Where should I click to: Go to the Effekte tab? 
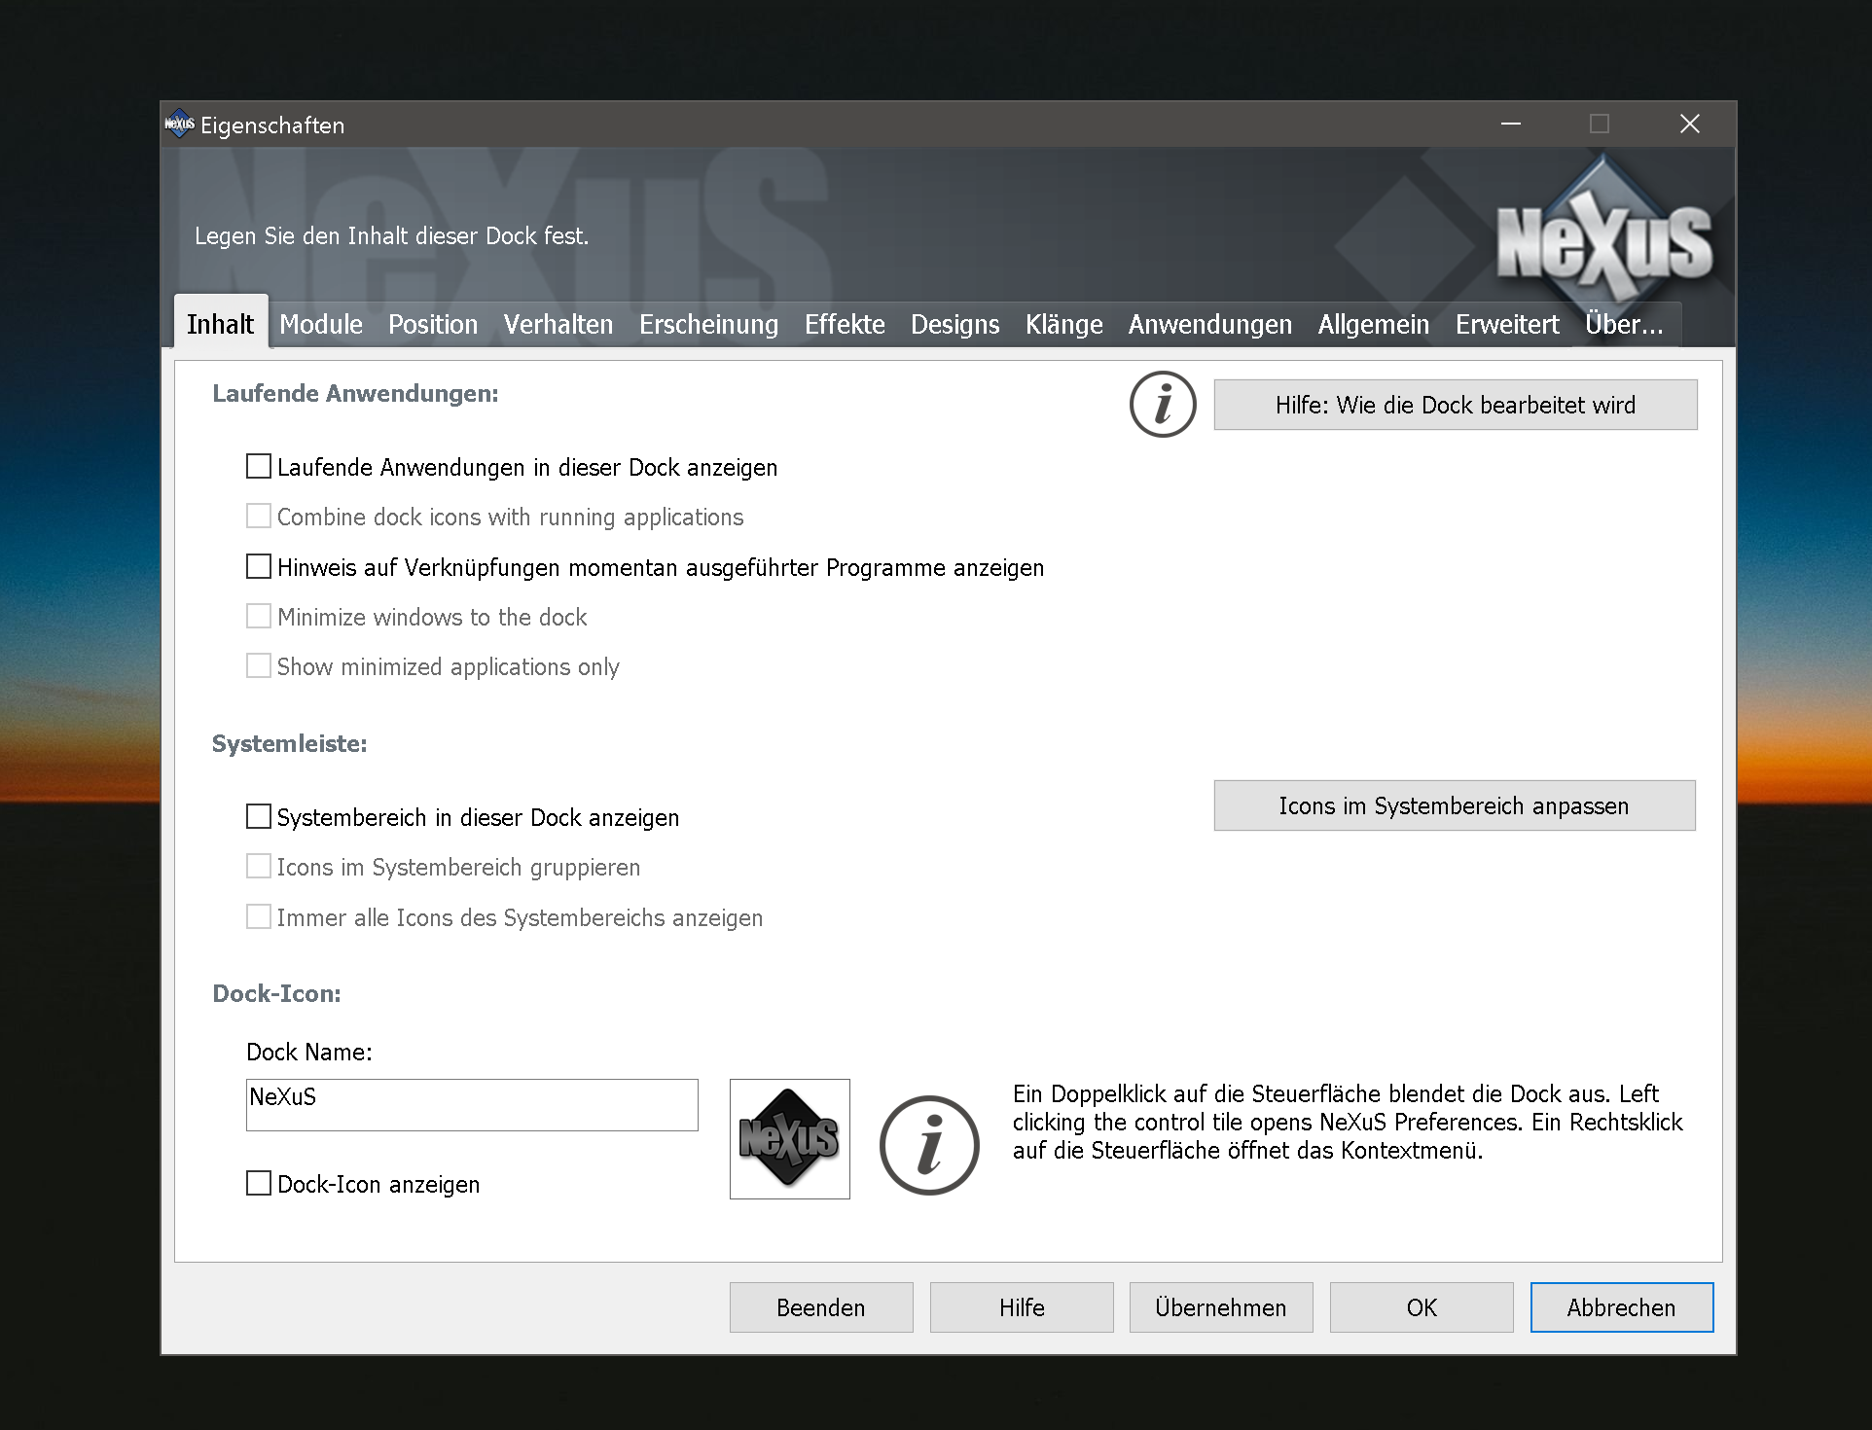click(x=845, y=324)
